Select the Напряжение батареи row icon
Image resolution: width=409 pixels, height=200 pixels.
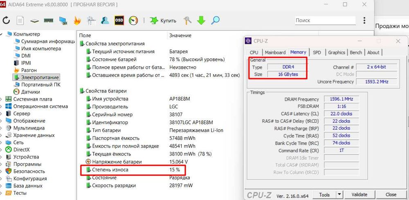click(x=88, y=162)
